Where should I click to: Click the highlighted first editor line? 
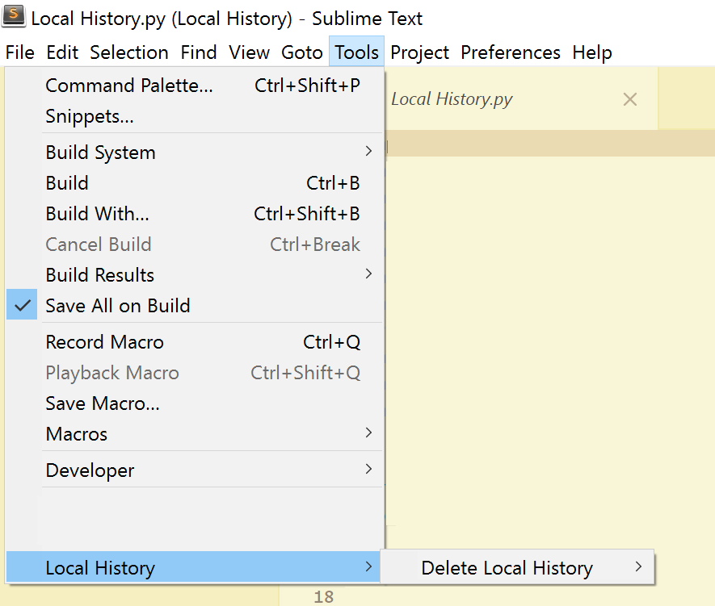550,144
